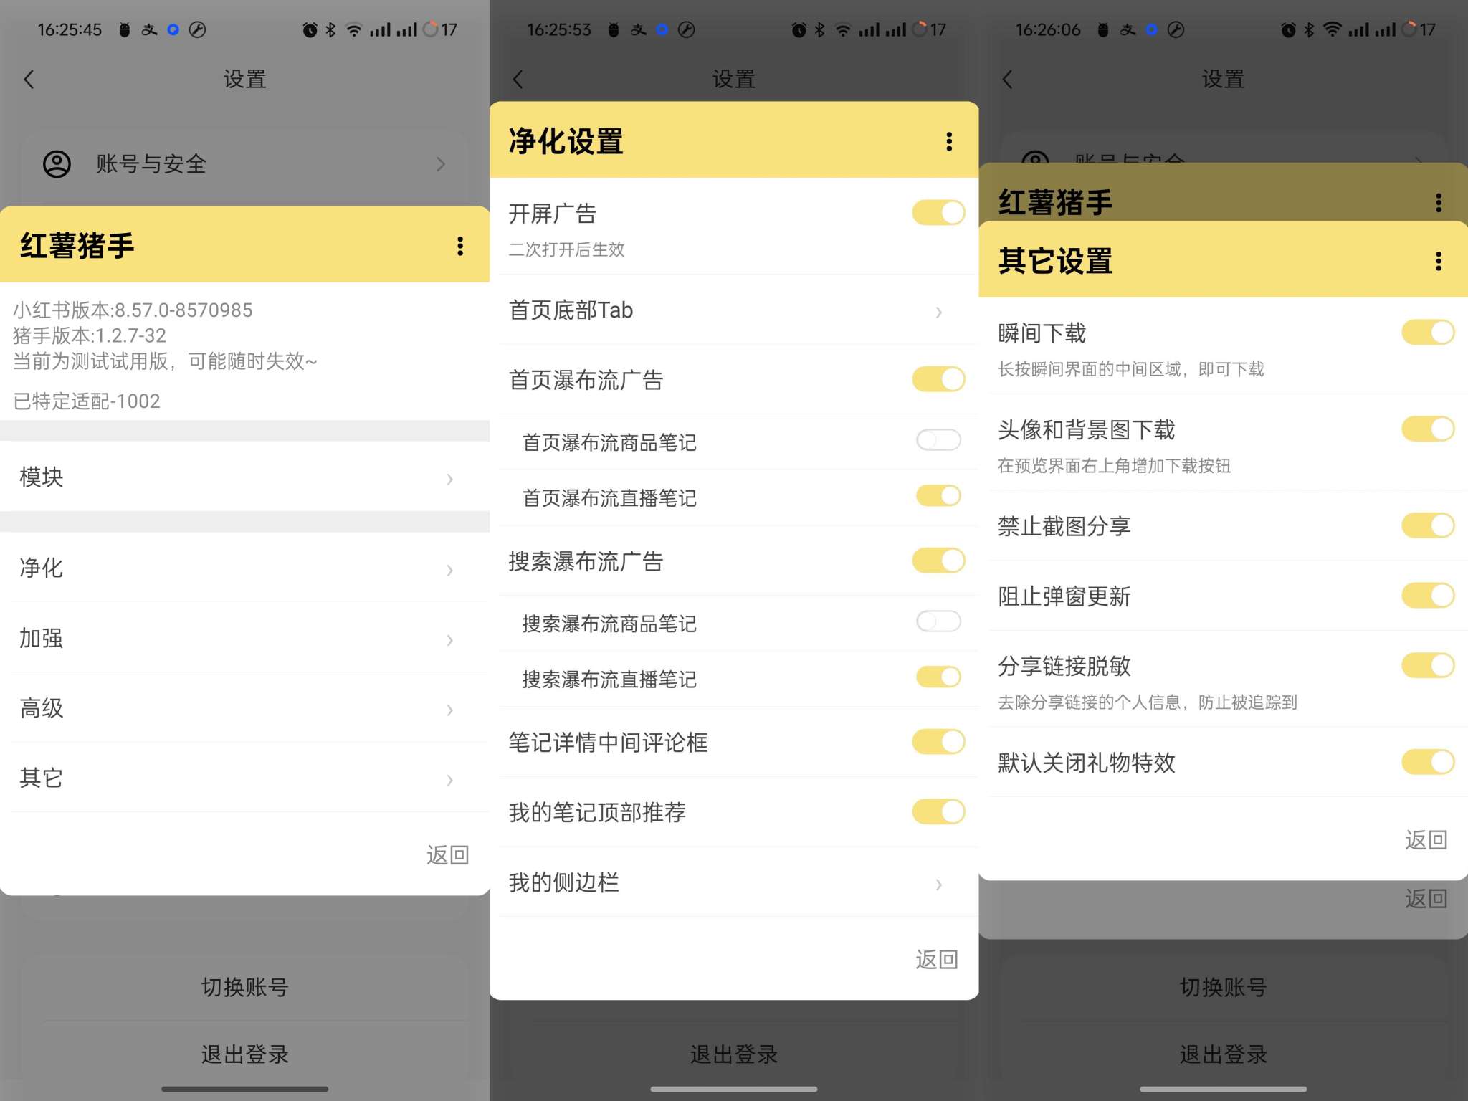Screen dimensions: 1468x1101
Task: Open the 我的侧边栏 settings
Action: (x=734, y=882)
